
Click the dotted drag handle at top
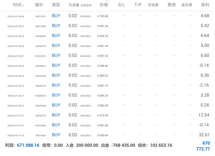tap(107, 1)
